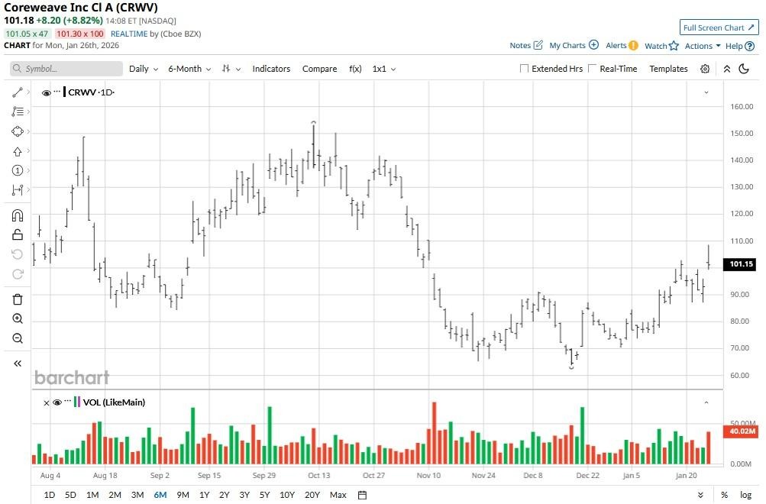This screenshot has width=766, height=504.
Task: Toggle the lock drawings icon
Action: tap(17, 235)
